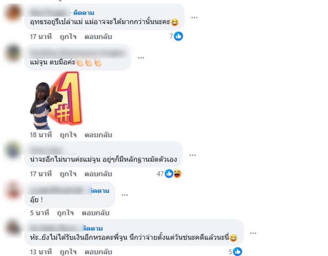Open three-dot menu on the bottom comment
The width and height of the screenshot is (328, 256).
coord(253,233)
